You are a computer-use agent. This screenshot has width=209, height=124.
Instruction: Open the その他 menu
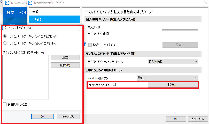[23, 12]
